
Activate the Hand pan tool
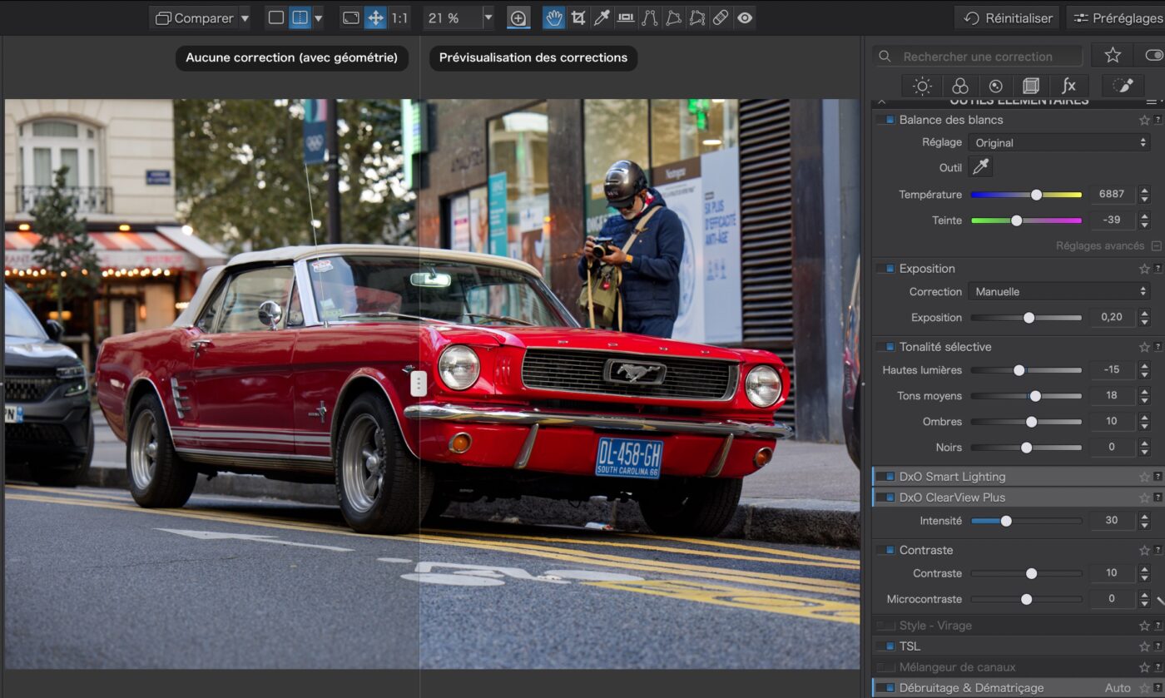pos(553,17)
